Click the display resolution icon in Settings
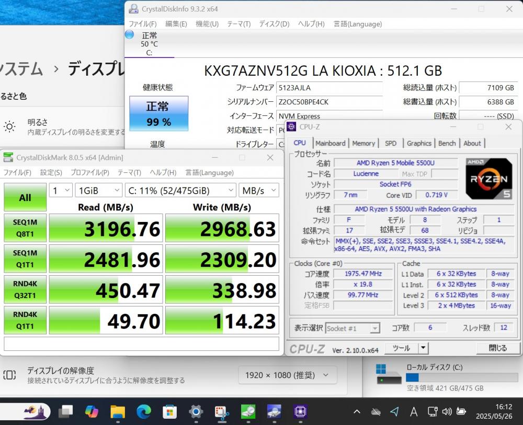The width and height of the screenshot is (523, 425). tap(9, 375)
